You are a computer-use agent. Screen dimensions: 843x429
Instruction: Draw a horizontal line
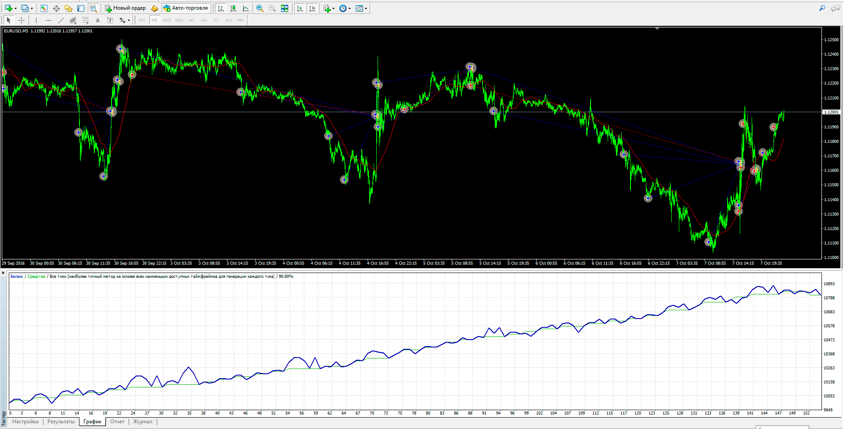click(48, 20)
